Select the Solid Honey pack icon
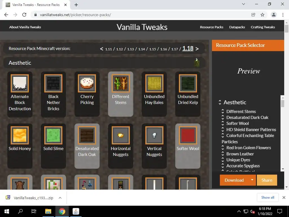Screen dimensions: 289x217 click(20, 135)
